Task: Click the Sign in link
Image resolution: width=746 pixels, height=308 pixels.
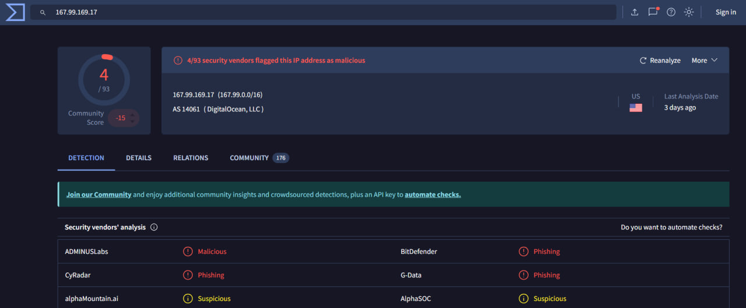Action: (x=726, y=12)
